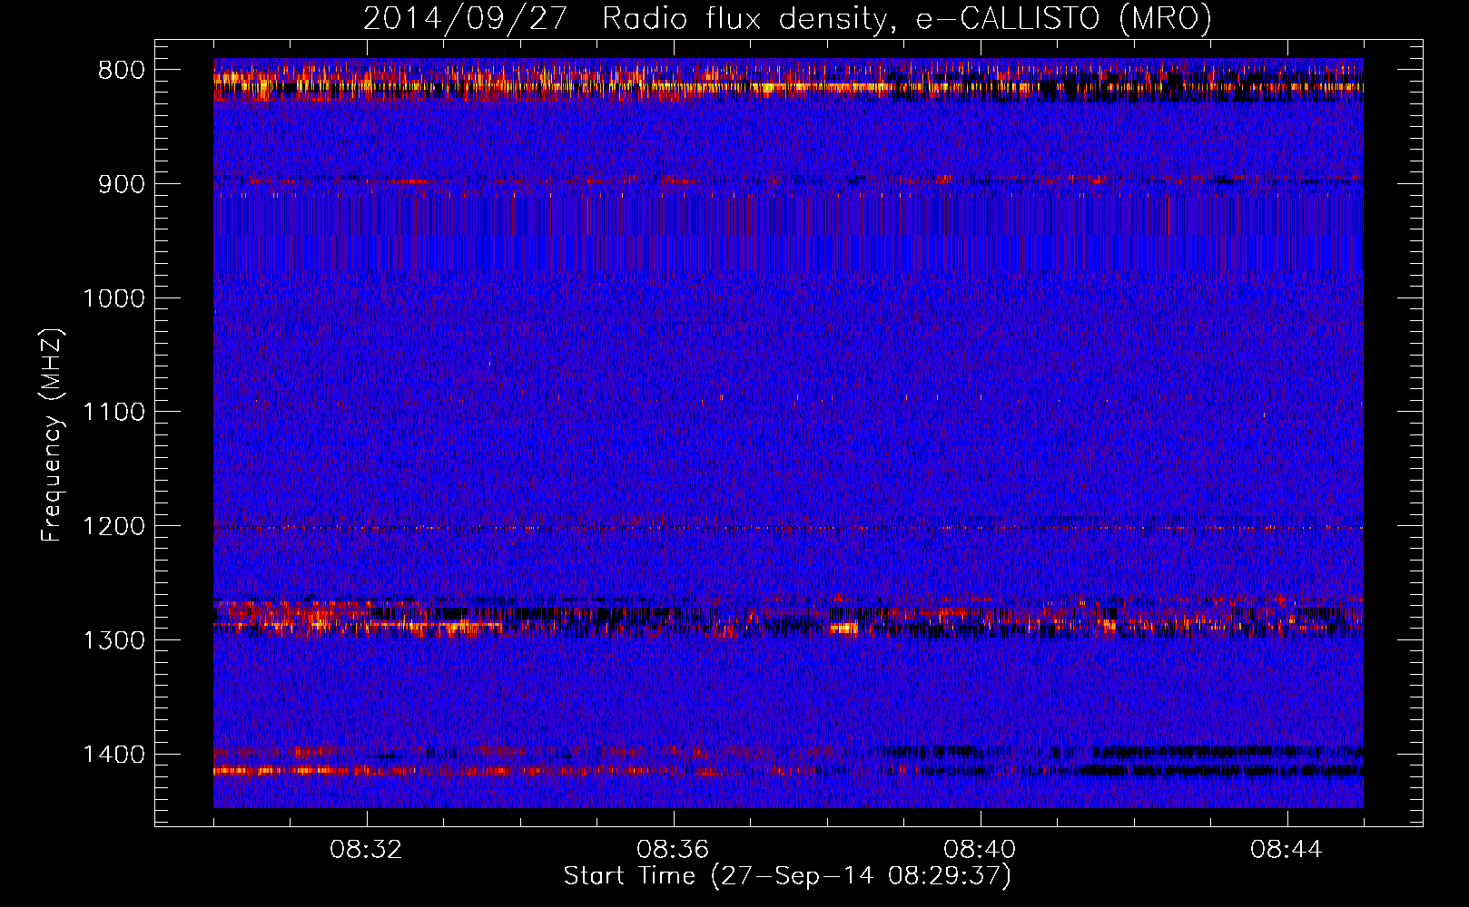Click the 08:32 time tick label

point(366,850)
